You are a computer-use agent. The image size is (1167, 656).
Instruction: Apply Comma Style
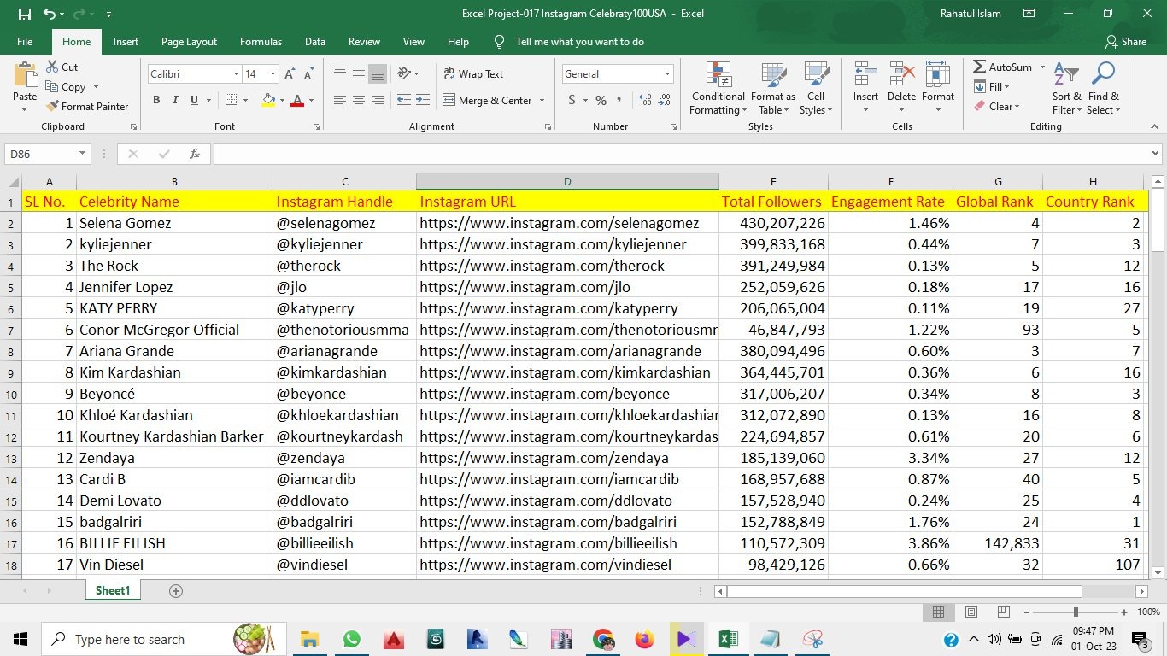coord(618,101)
